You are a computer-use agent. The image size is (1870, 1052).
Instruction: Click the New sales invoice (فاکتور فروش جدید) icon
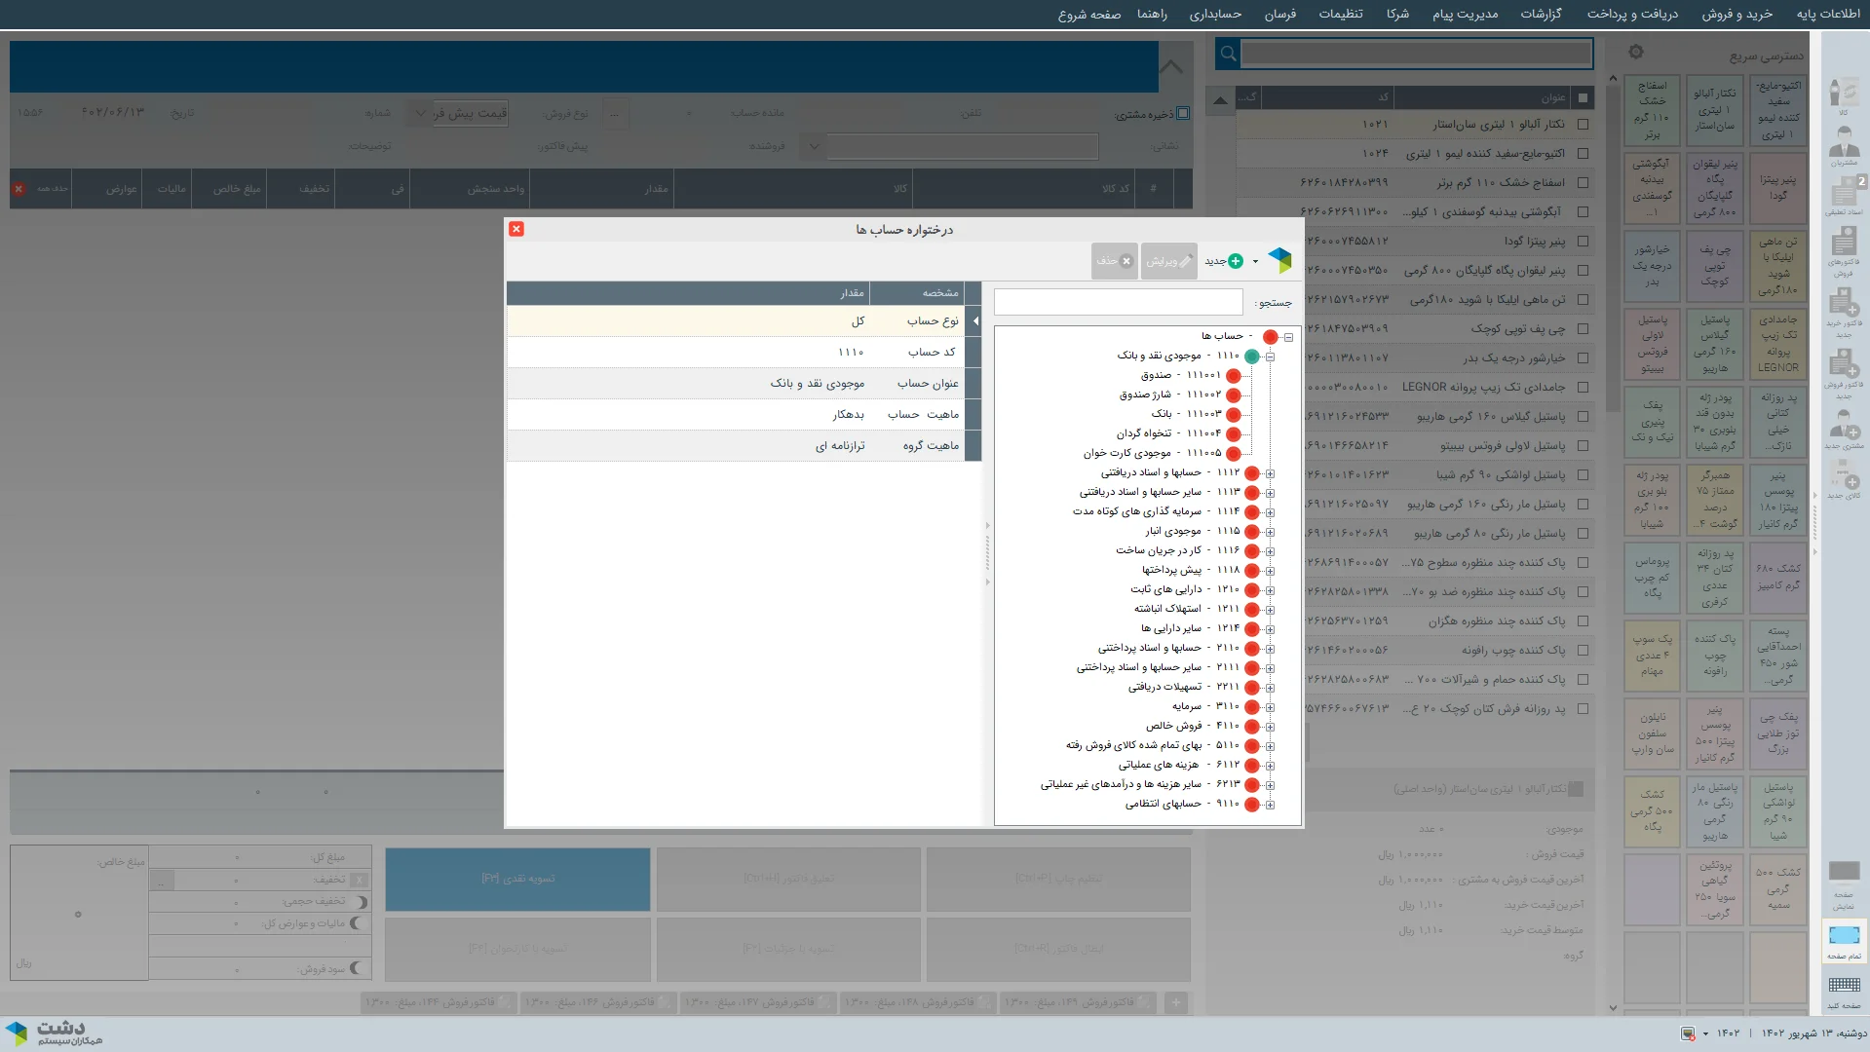[x=1843, y=371]
